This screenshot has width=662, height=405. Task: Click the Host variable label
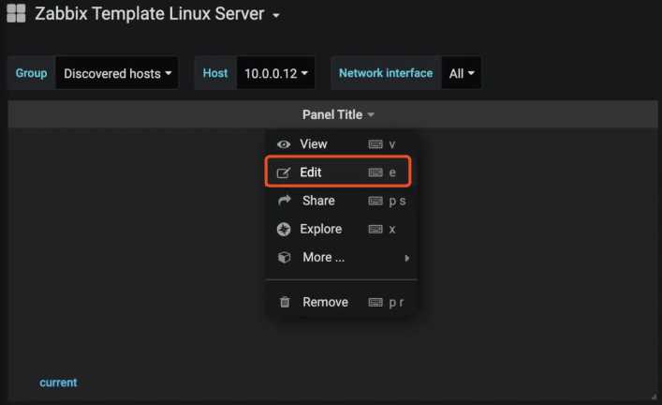point(215,73)
